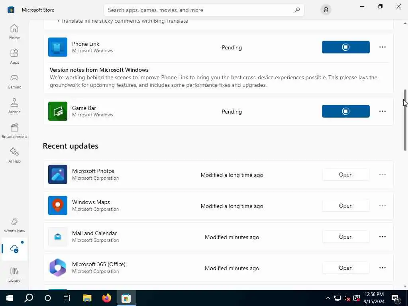Click Microsoft 365 (Office) title text

[x=99, y=264]
